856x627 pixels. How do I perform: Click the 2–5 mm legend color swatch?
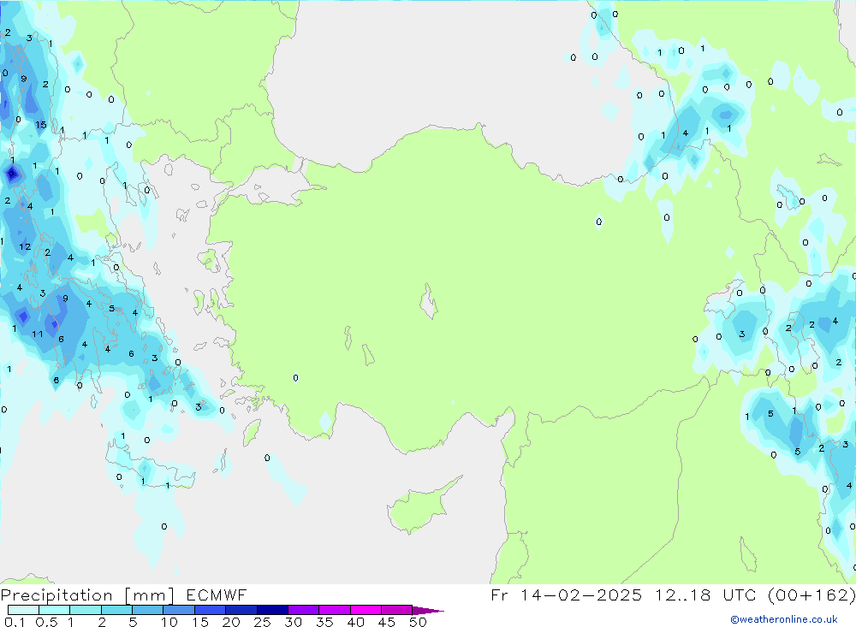click(116, 610)
